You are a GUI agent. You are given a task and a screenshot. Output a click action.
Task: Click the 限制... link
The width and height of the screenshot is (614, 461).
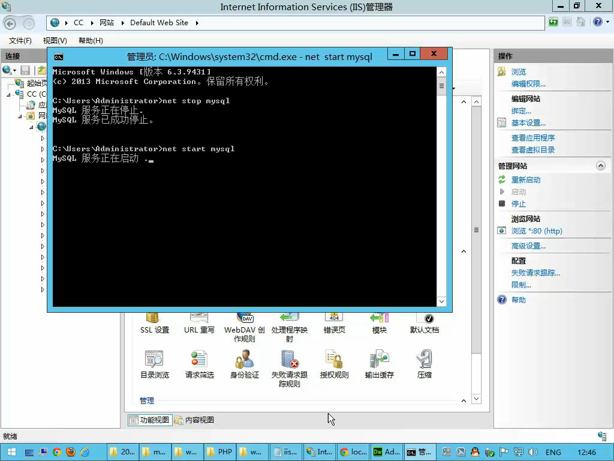(x=521, y=285)
